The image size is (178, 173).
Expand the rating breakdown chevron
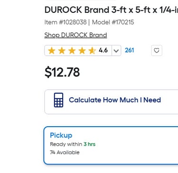point(116,51)
